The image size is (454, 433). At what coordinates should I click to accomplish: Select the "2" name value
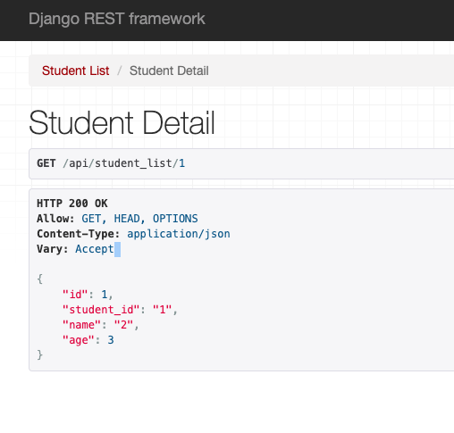pos(123,325)
